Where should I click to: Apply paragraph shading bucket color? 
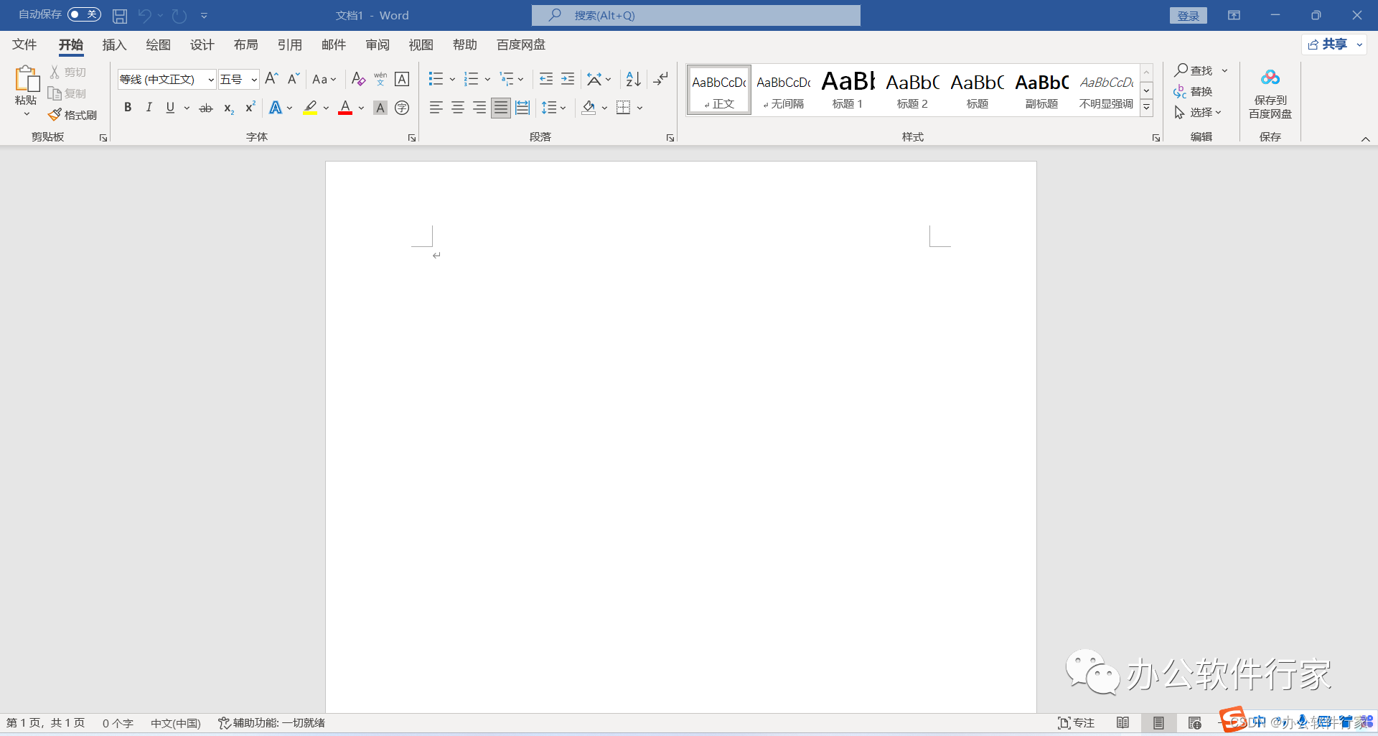click(x=589, y=108)
